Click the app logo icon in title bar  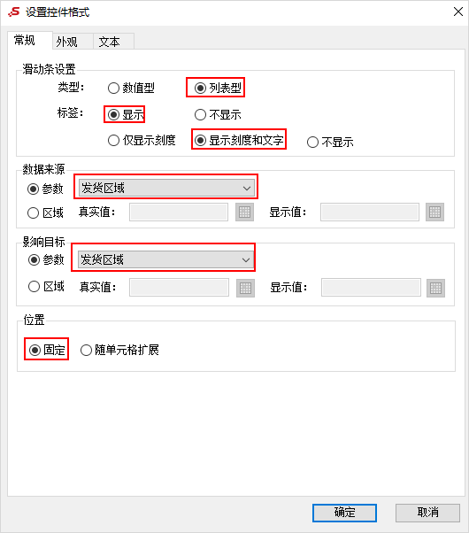click(14, 12)
